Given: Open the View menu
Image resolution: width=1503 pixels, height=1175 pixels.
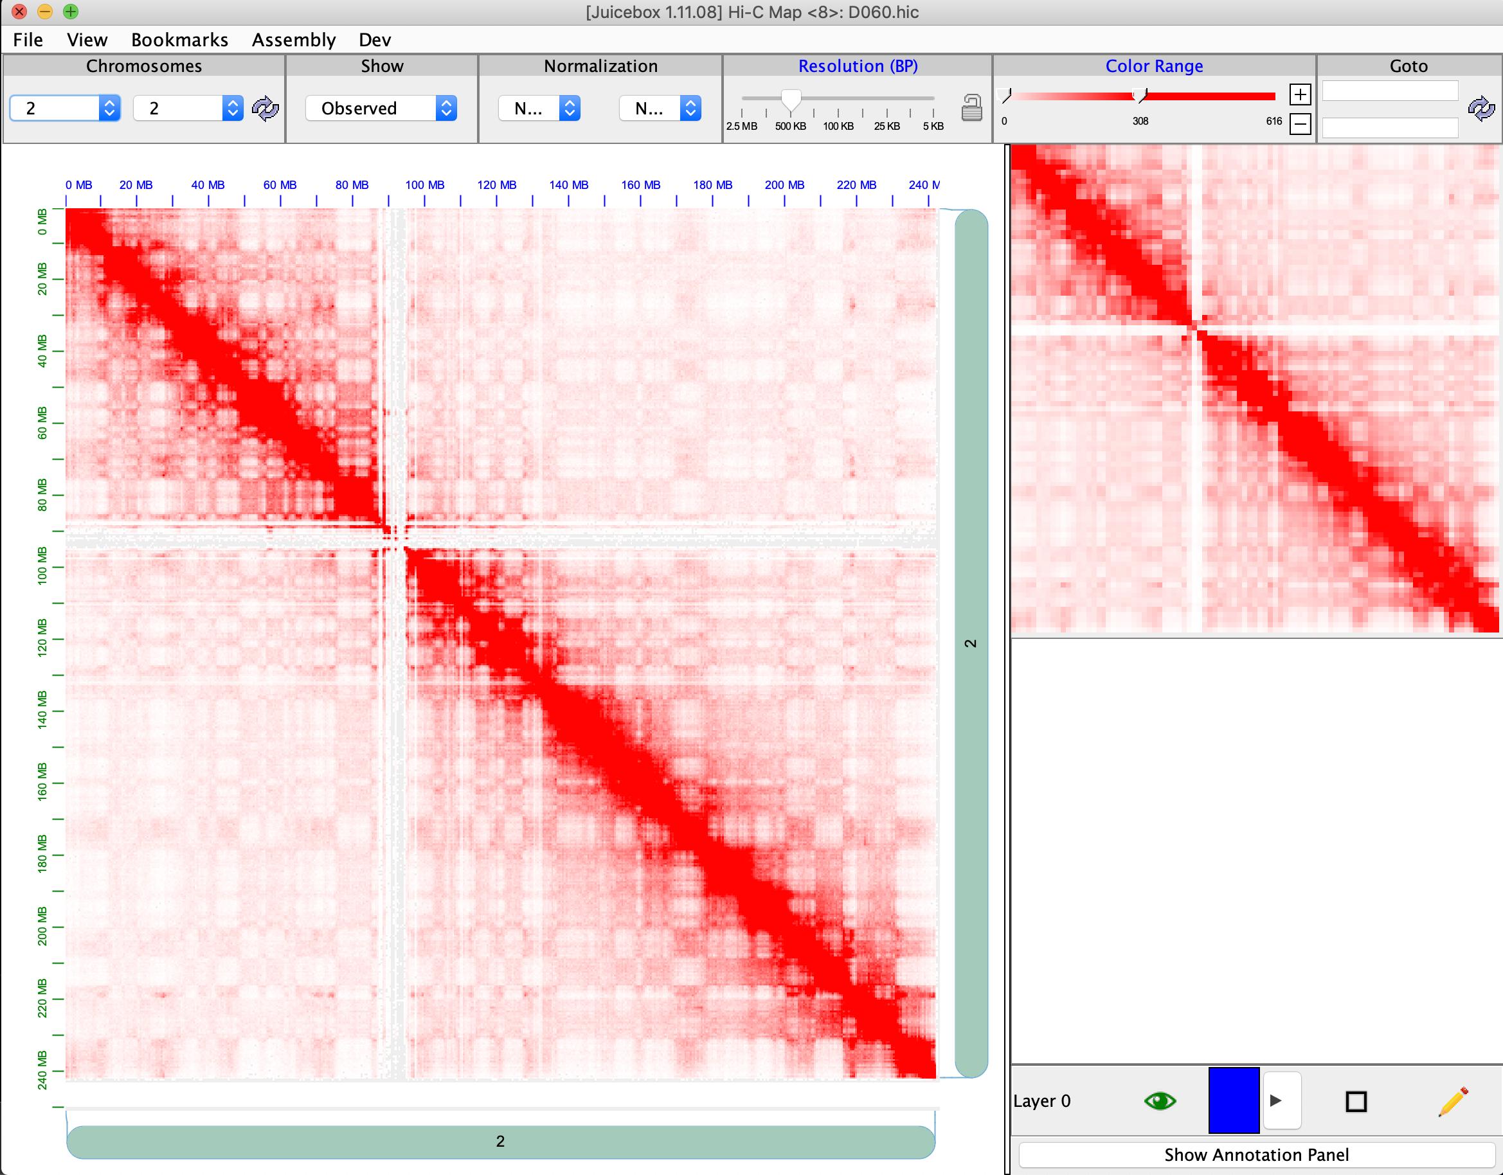Looking at the screenshot, I should tap(87, 39).
